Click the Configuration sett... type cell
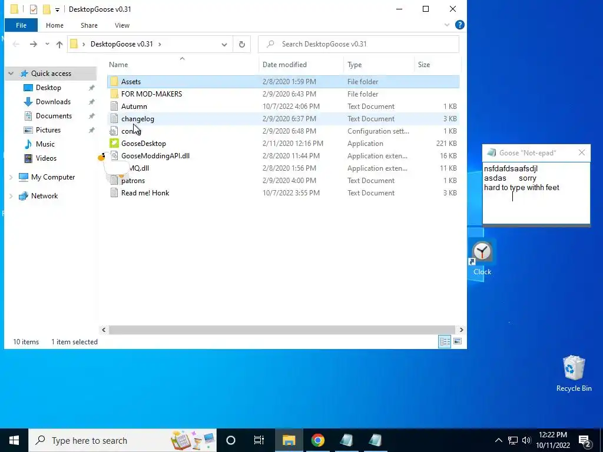603x452 pixels. tap(378, 131)
